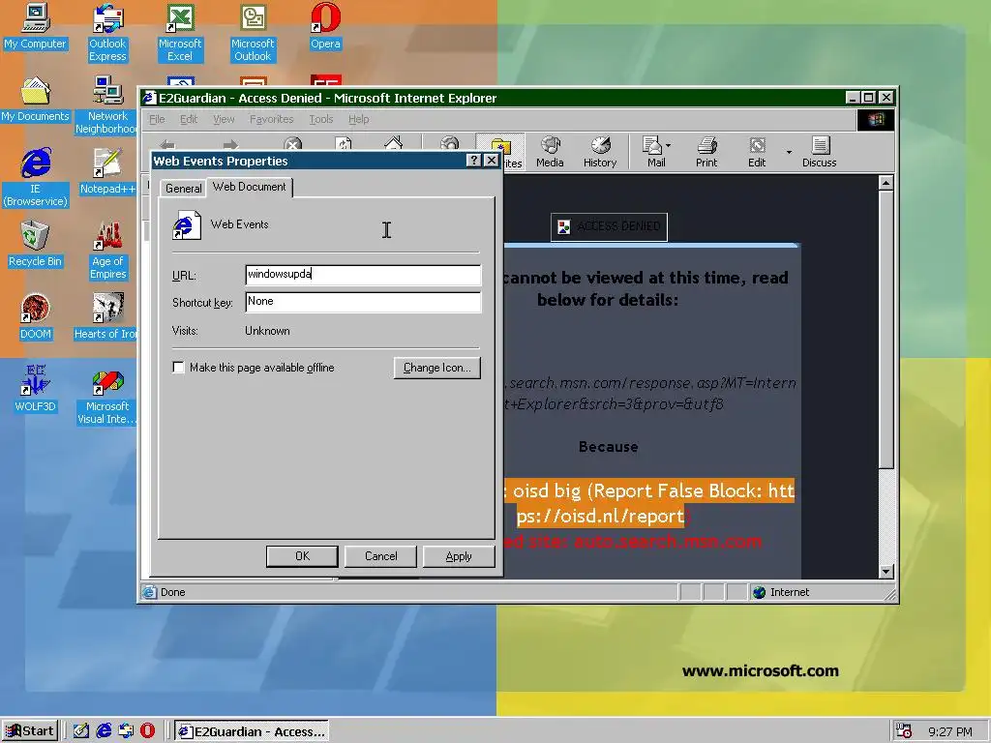Click the Home toolbar icon
The height and width of the screenshot is (743, 991).
pos(393,144)
